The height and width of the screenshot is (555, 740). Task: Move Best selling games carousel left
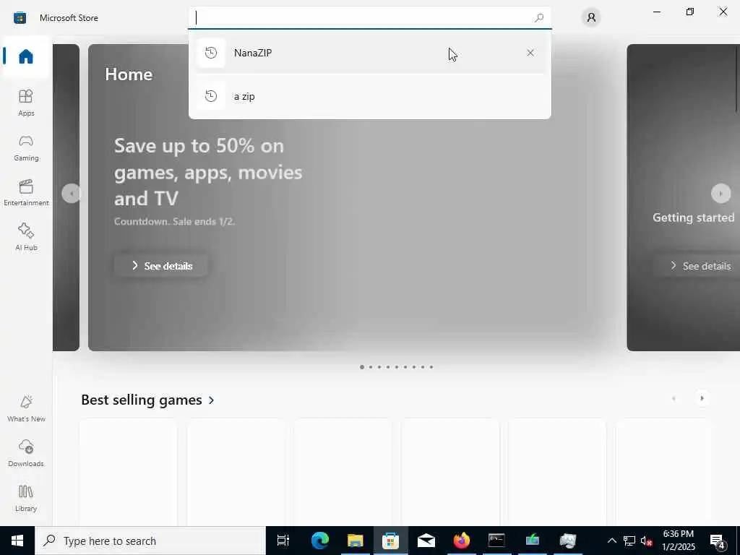pyautogui.click(x=674, y=398)
